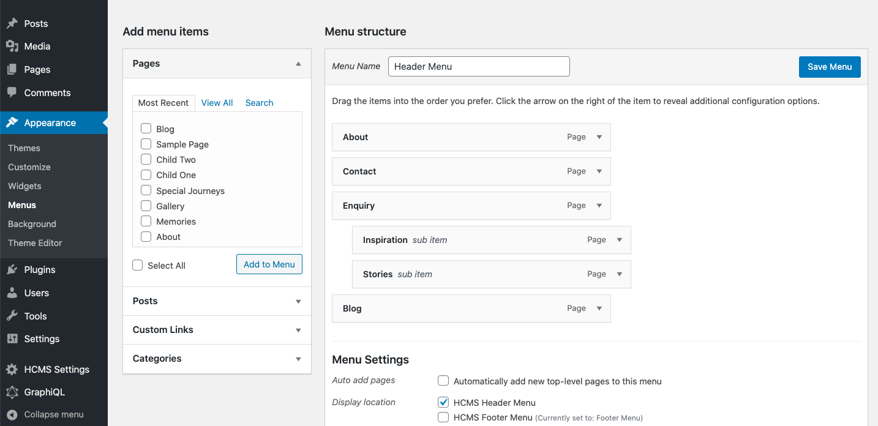Open the Tools wrench icon

pos(12,316)
